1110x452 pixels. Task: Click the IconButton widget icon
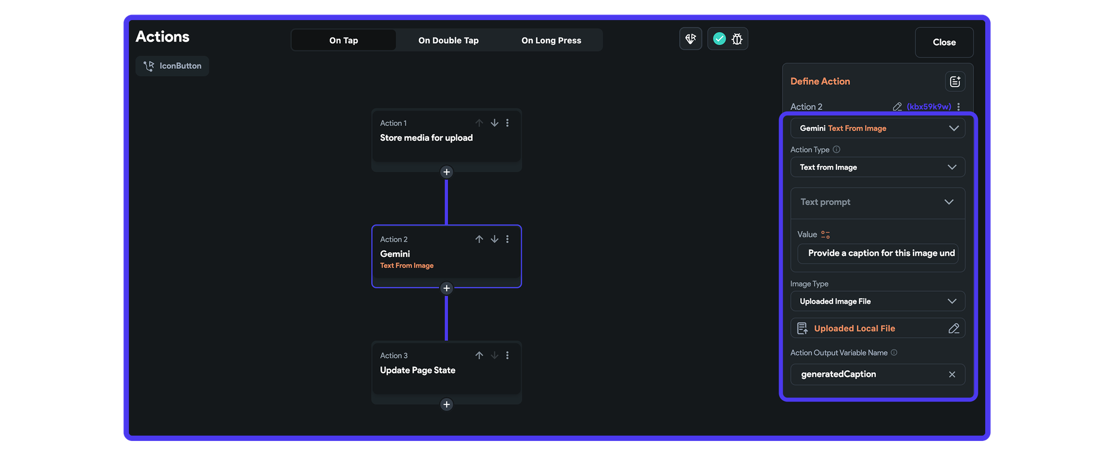coord(149,66)
